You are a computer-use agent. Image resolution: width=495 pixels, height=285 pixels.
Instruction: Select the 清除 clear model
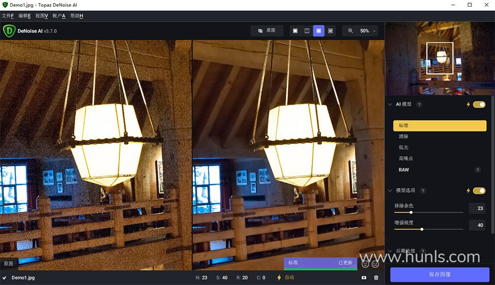point(440,137)
